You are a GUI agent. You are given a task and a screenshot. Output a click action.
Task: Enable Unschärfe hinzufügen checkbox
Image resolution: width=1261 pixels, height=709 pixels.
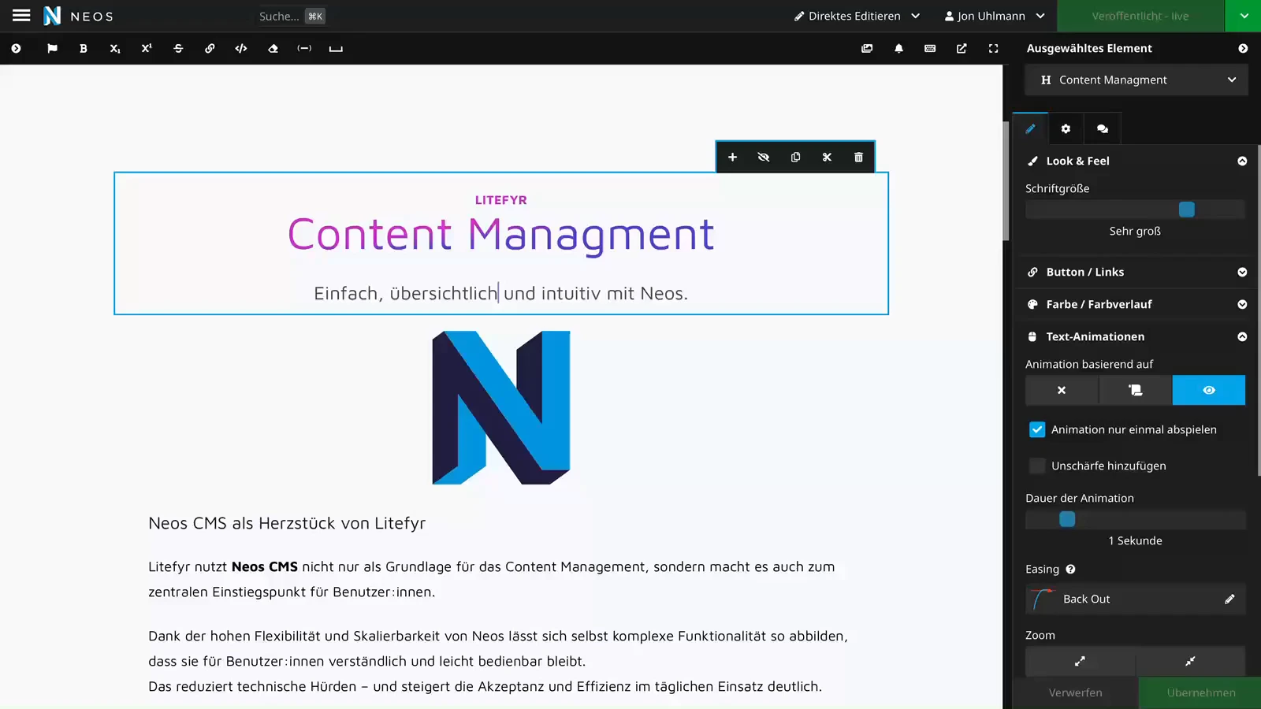click(1037, 466)
